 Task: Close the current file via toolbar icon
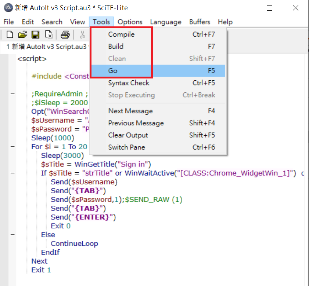pyautogui.click(x=48, y=34)
